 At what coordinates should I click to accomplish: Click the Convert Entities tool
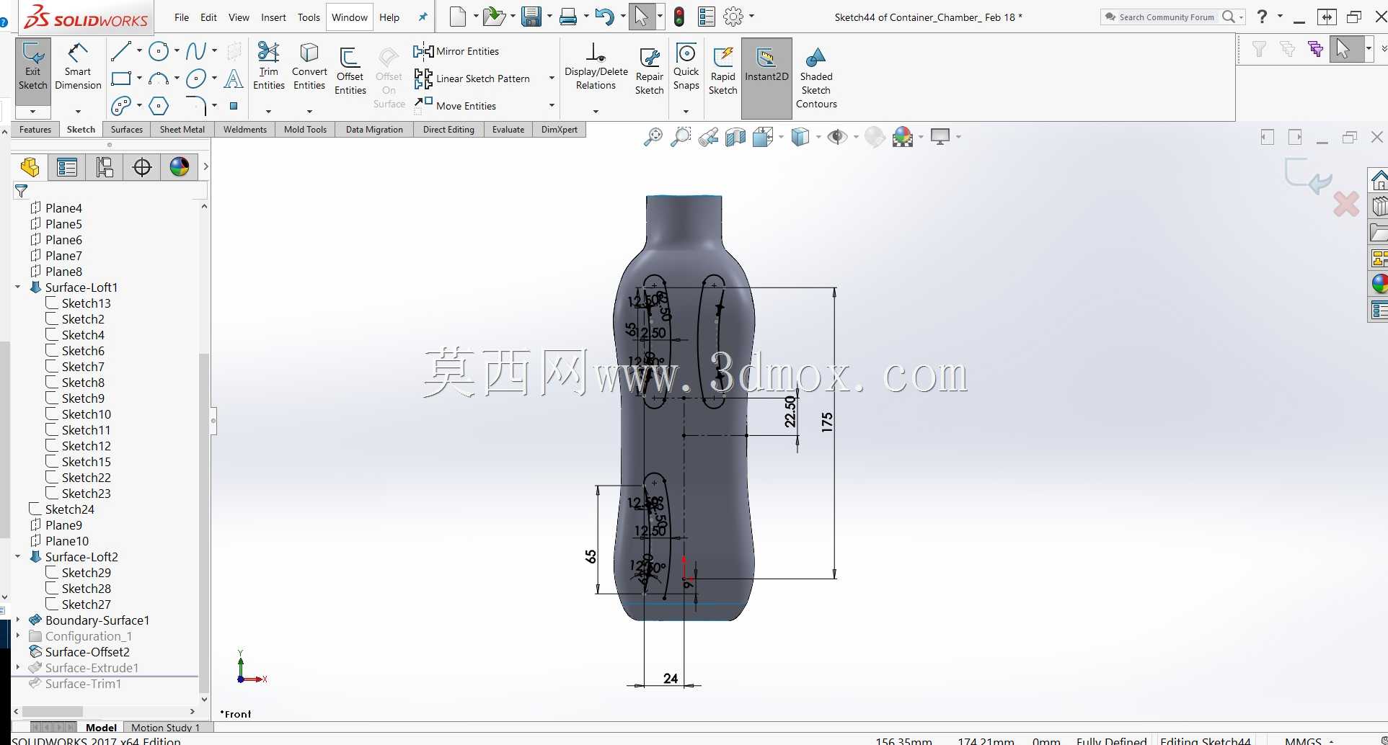(309, 66)
